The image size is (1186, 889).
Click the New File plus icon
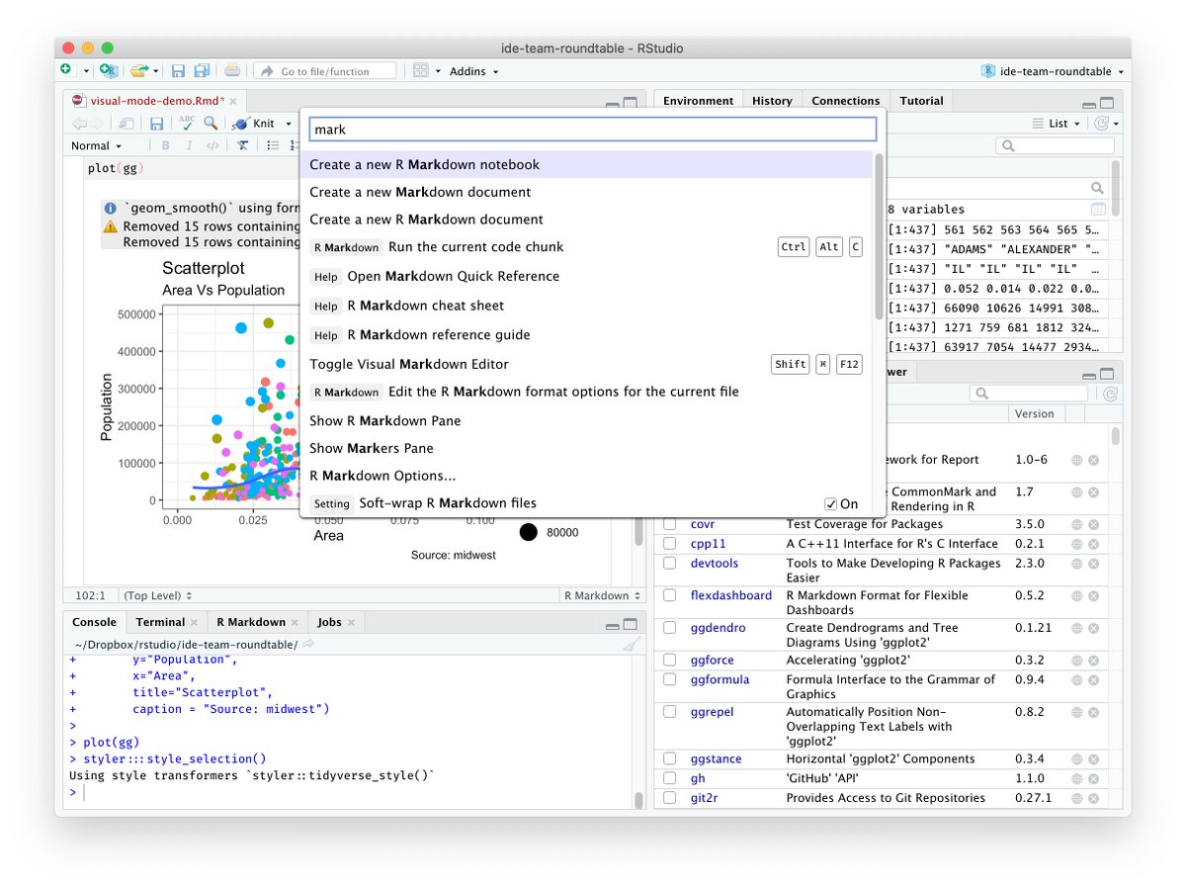[66, 70]
